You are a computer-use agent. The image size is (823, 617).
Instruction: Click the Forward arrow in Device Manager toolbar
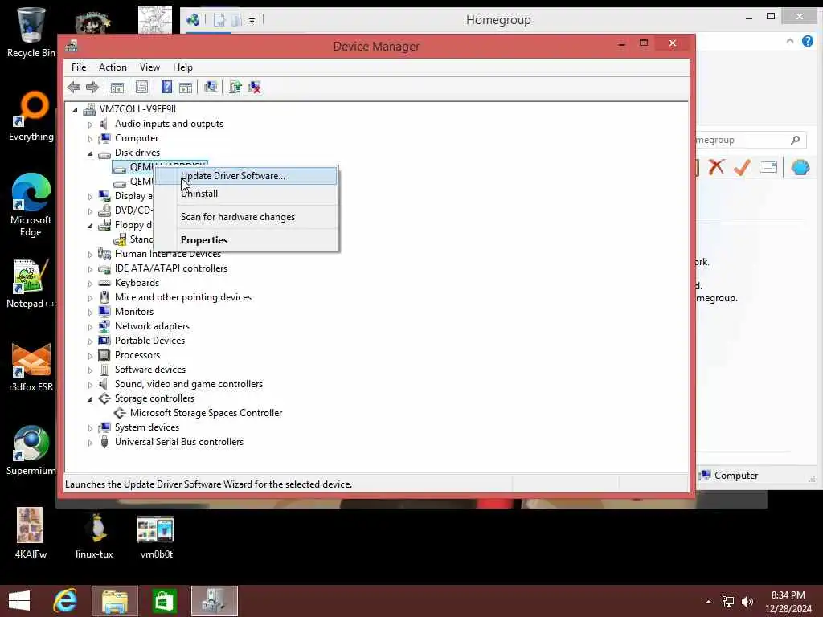[92, 87]
